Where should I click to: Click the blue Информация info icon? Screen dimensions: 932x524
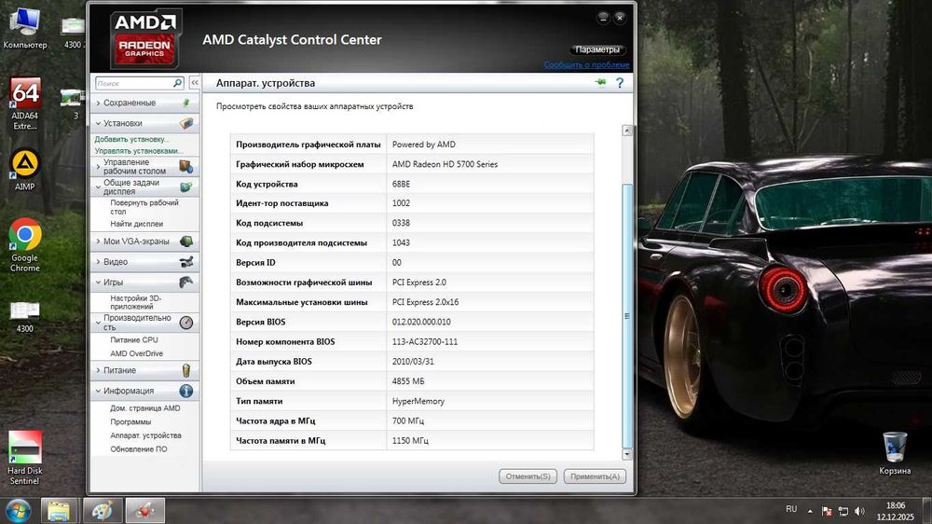pyautogui.click(x=186, y=391)
